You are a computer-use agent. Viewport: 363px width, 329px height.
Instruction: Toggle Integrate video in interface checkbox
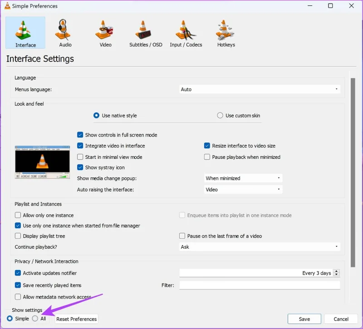click(80, 146)
